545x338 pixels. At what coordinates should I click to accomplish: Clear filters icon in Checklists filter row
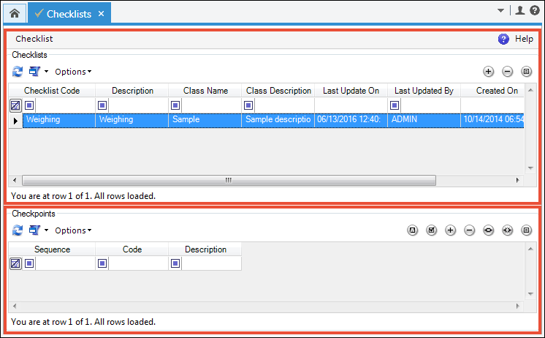[15, 105]
